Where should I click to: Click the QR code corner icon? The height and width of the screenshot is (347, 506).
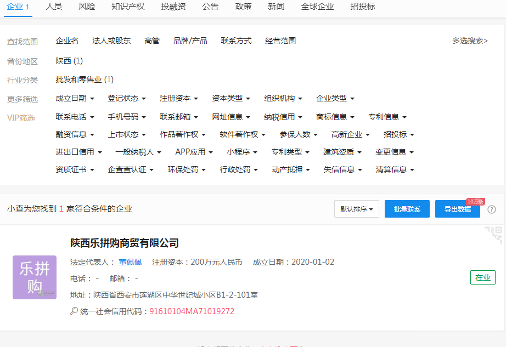pyautogui.click(x=494, y=234)
